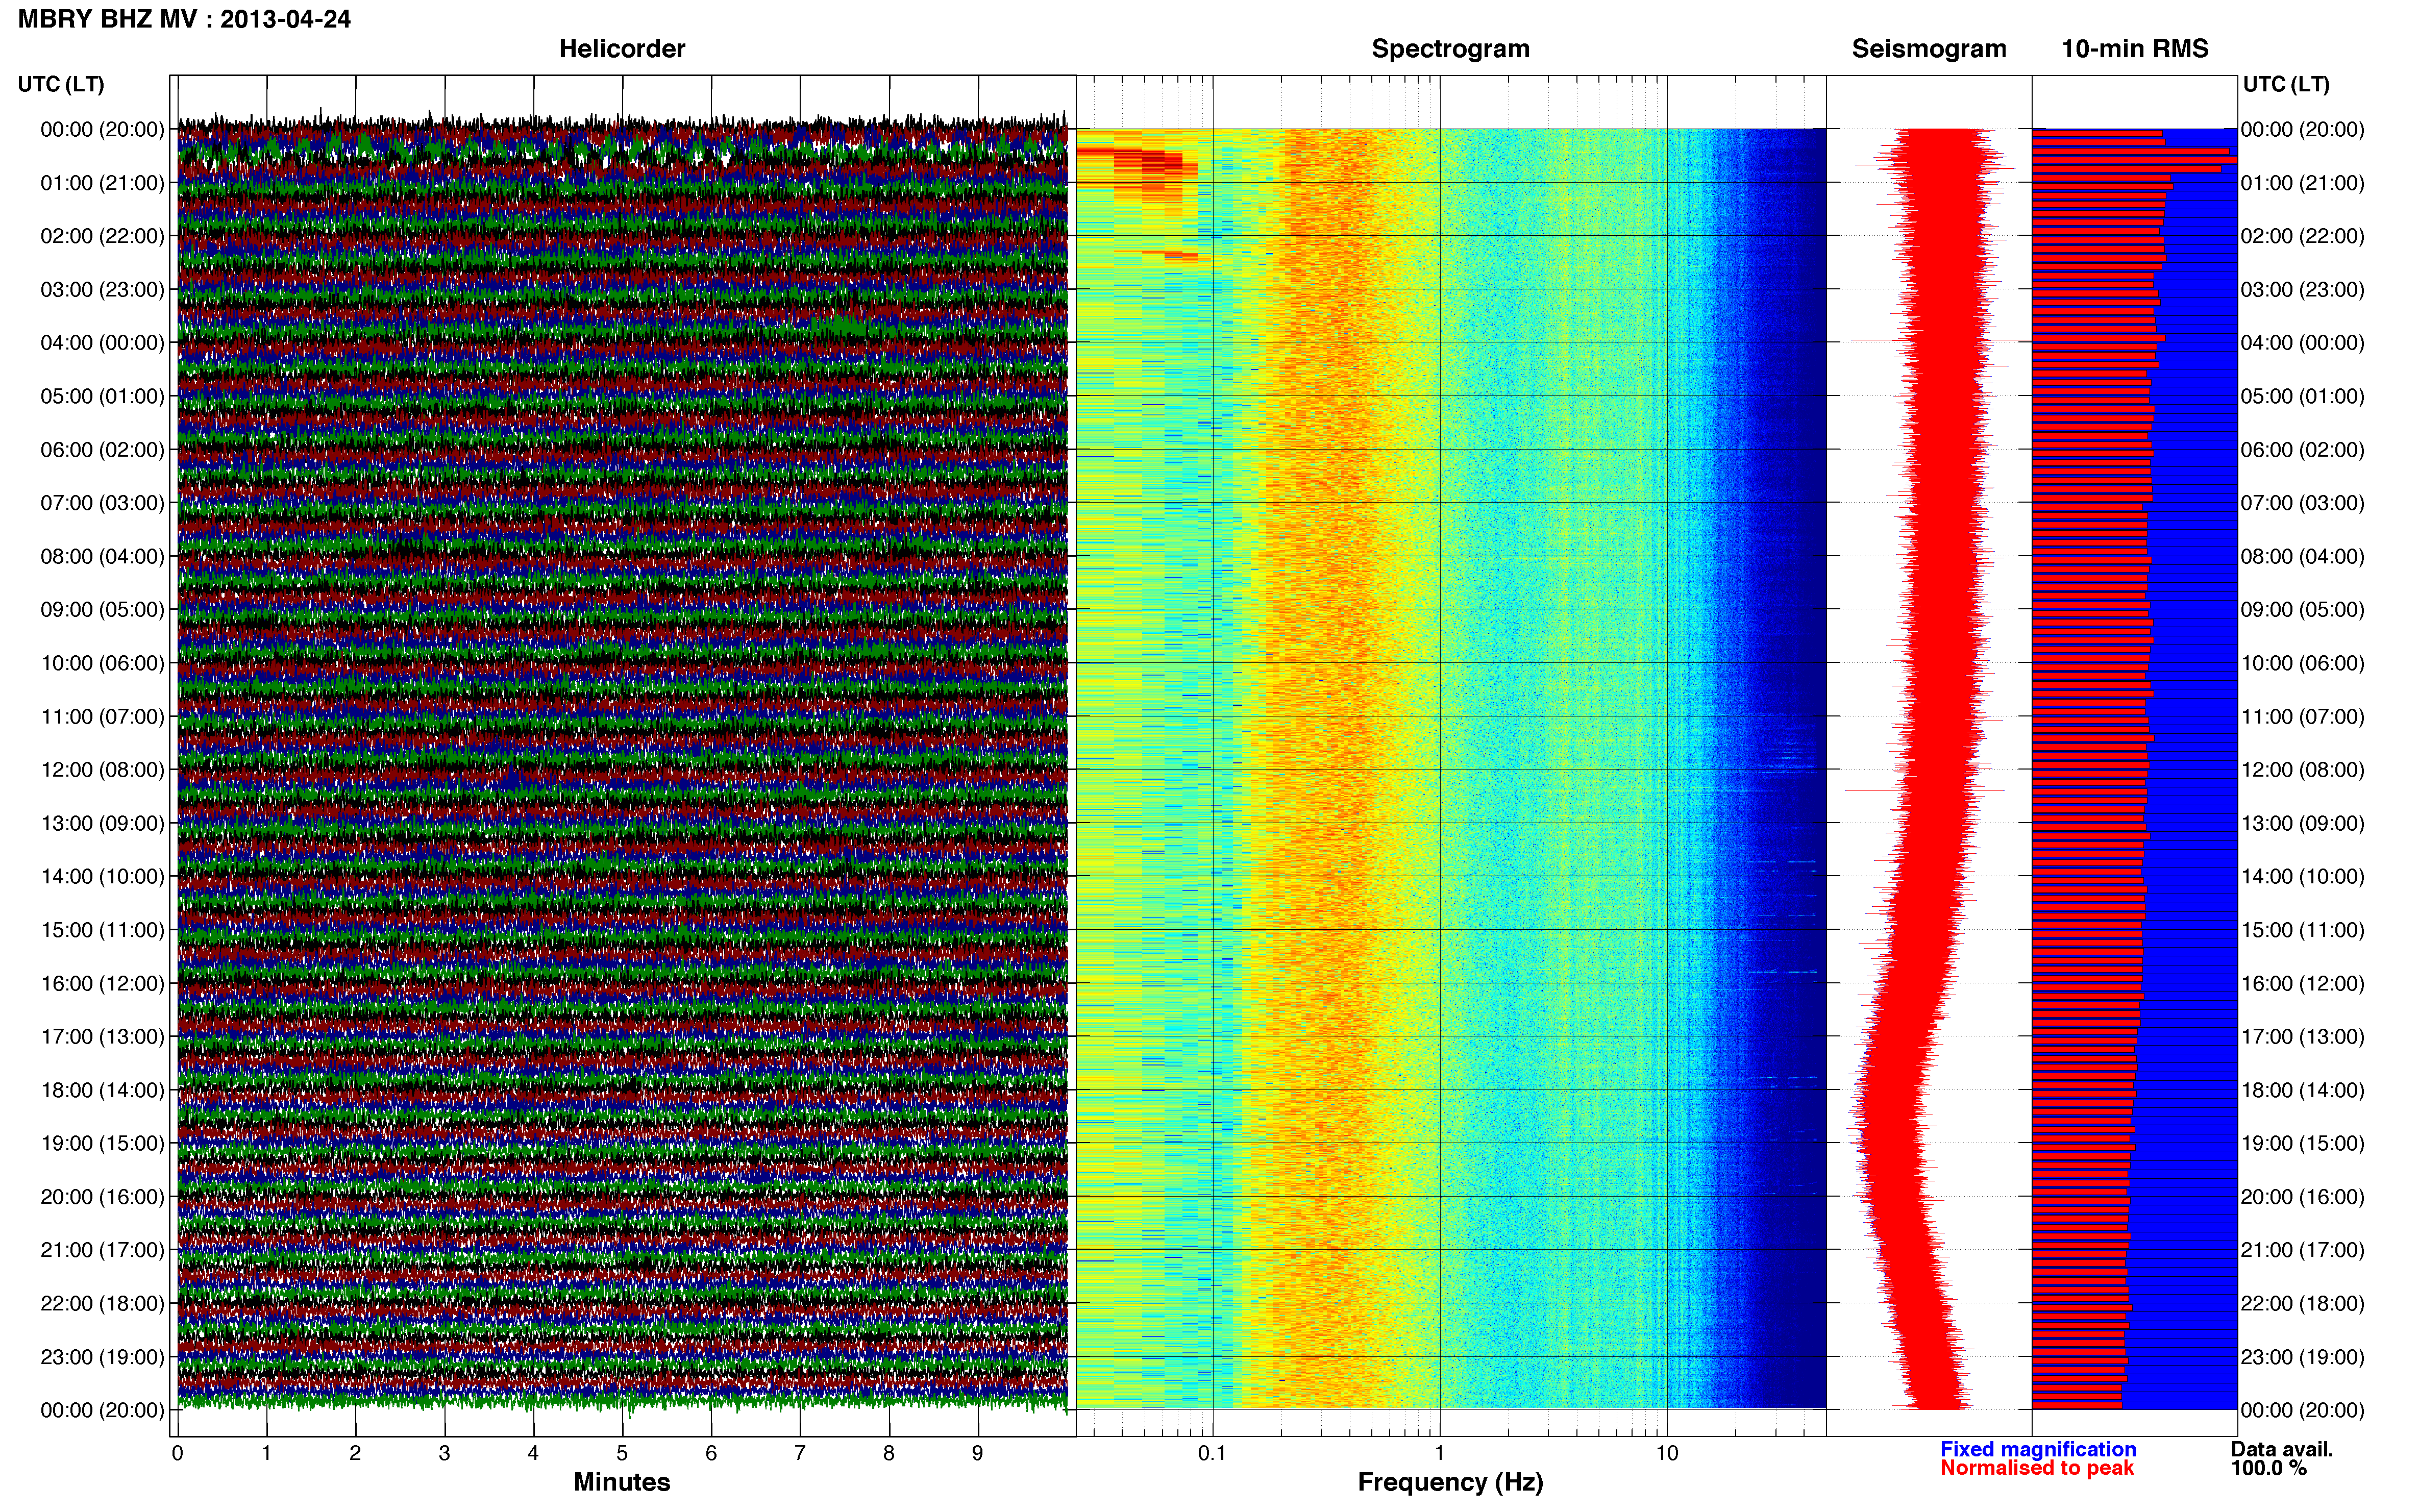Click right time label 10:00 (06:00)
The width and height of the screenshot is (2419, 1512).
tap(2302, 663)
